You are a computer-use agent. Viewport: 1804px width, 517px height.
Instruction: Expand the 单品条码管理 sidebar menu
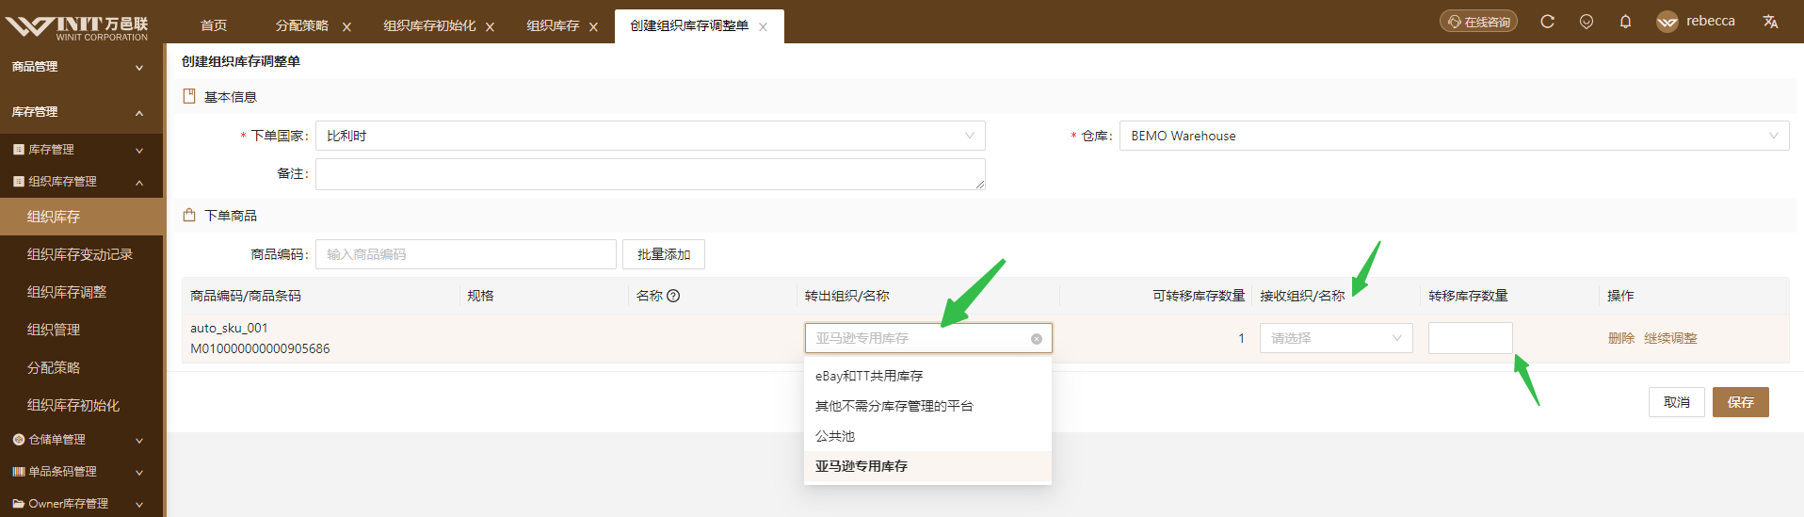(x=81, y=472)
